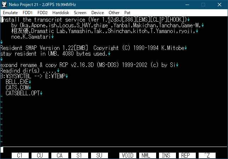Open the FDD1 menu
The height and width of the screenshot is (159, 228).
[28, 13]
